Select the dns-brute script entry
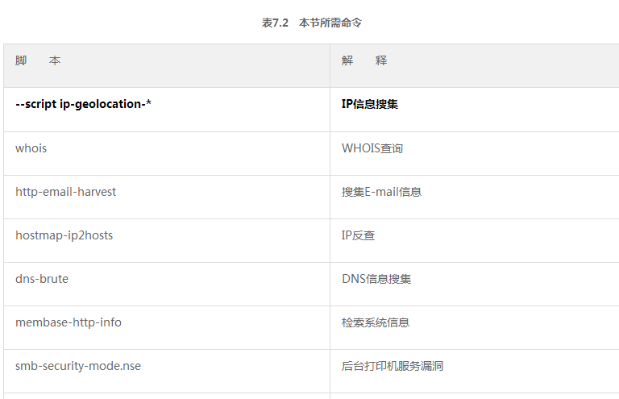Image resolution: width=619 pixels, height=399 pixels. (42, 279)
